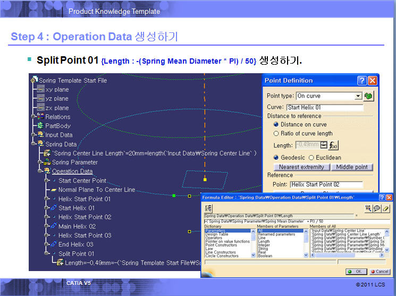
Task: Click the incremental mode icon in Formula Editor
Action: [208, 208]
